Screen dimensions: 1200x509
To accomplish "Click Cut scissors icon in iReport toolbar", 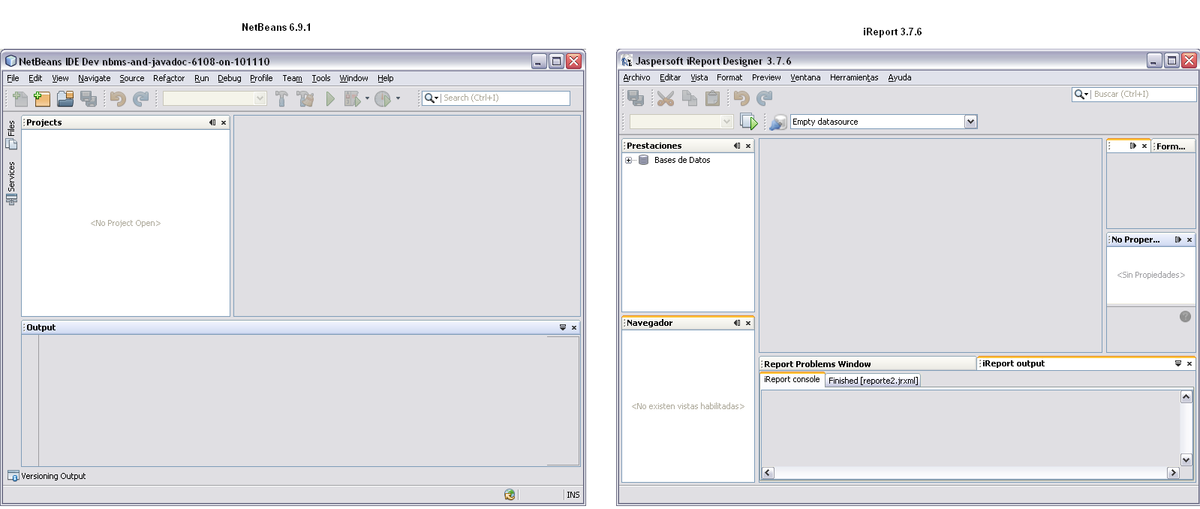I will [666, 98].
